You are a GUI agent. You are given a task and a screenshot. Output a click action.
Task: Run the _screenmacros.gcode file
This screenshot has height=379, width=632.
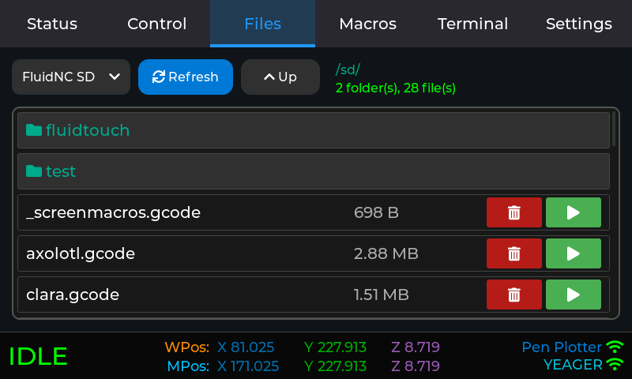coord(573,212)
